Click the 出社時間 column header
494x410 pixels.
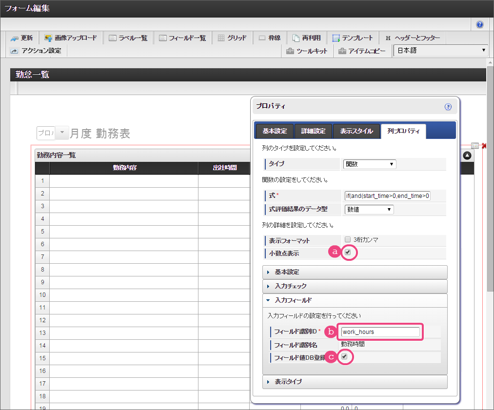pos(224,168)
